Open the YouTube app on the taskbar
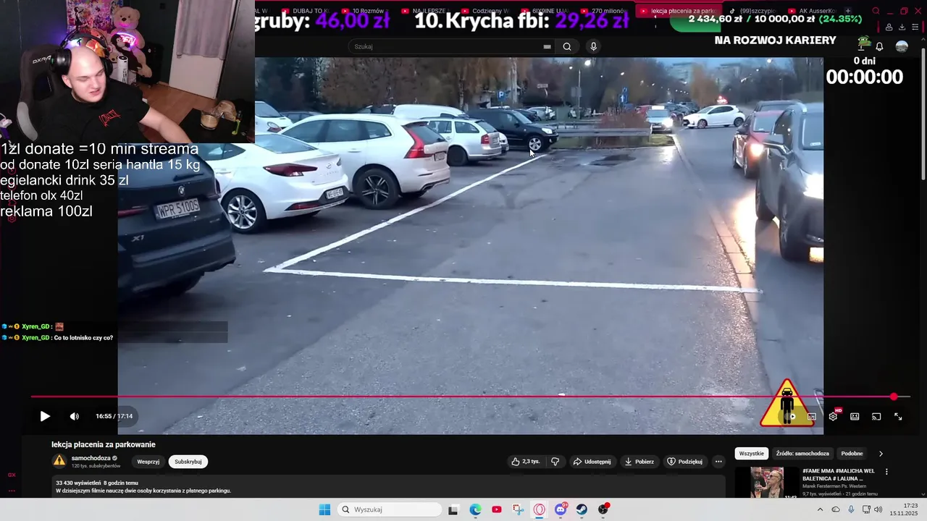Image resolution: width=927 pixels, height=521 pixels. pos(496,509)
